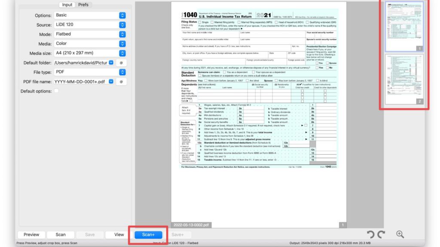Click the zoom in magnifier icon
The image size is (440, 247).
[x=400, y=234]
